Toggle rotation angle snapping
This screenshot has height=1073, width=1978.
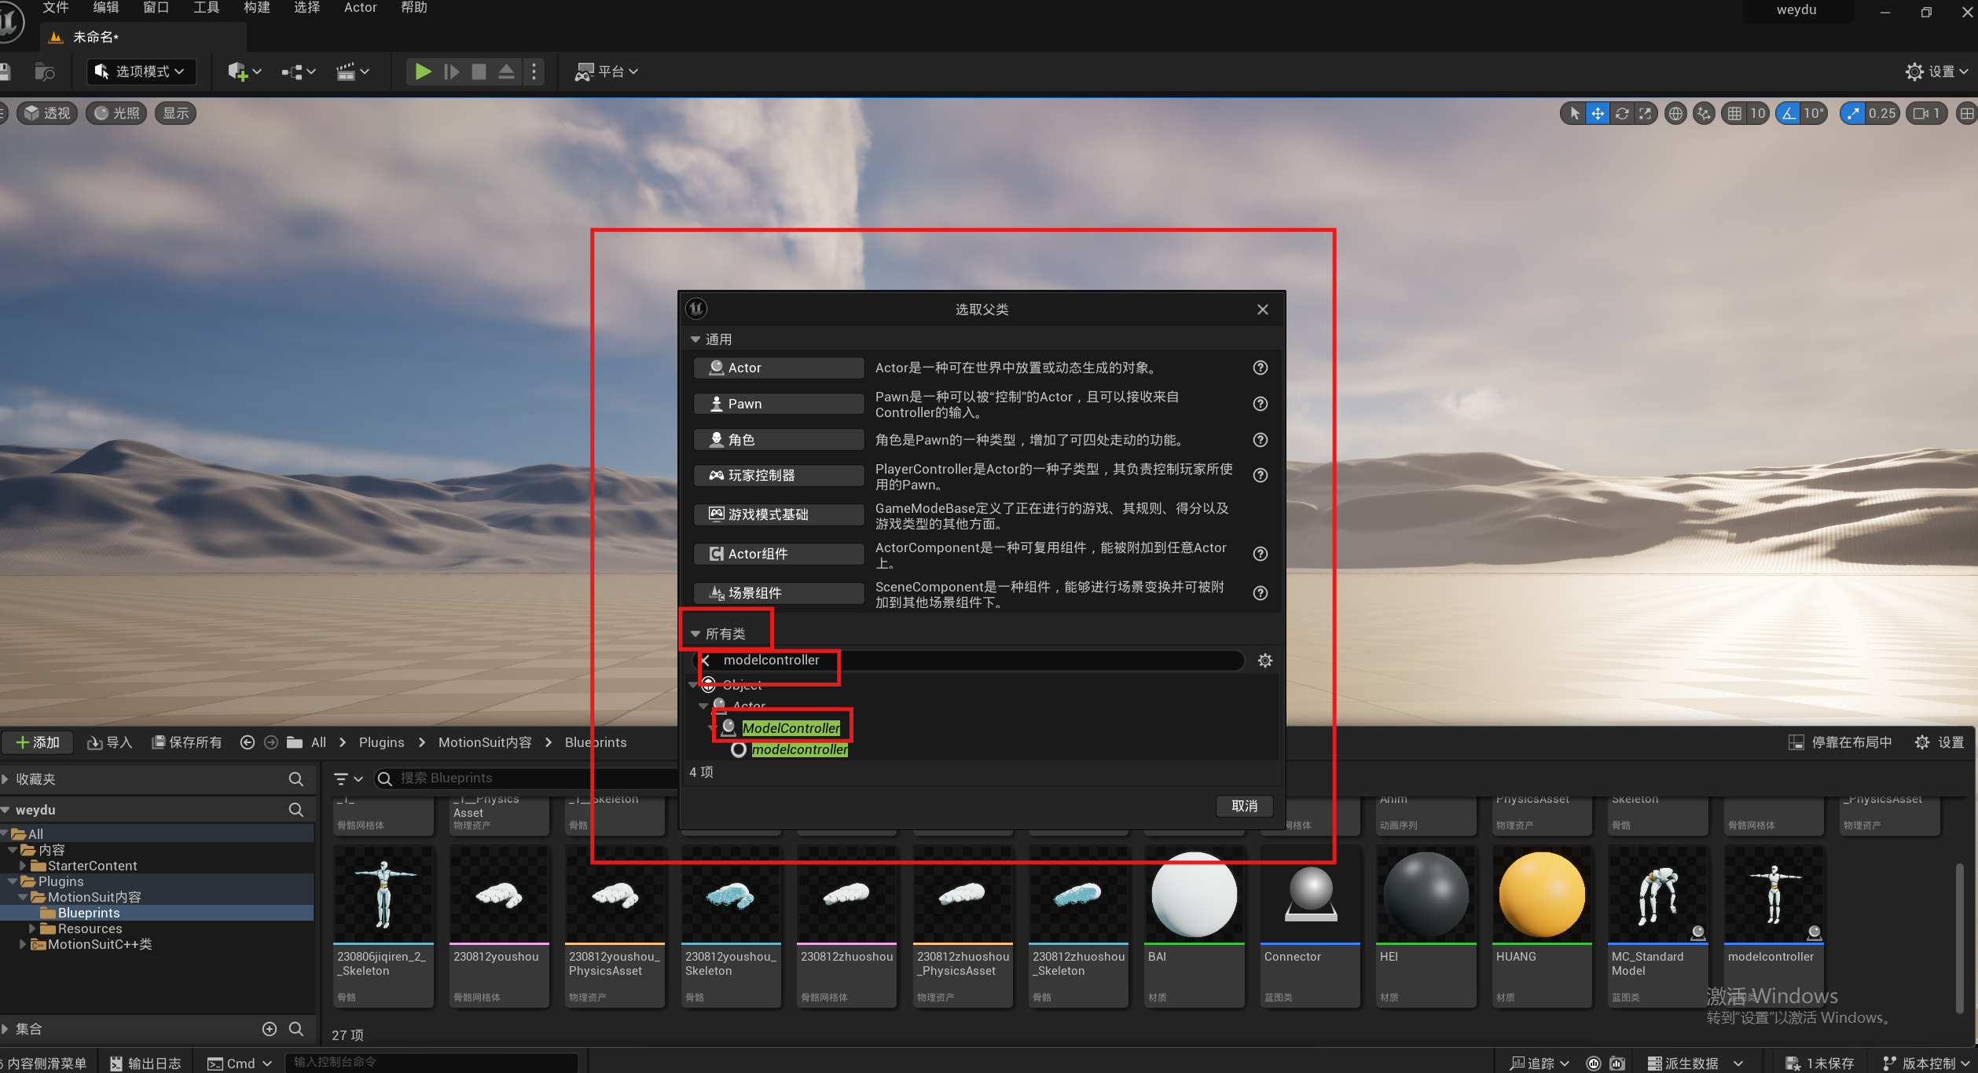pos(1789,113)
